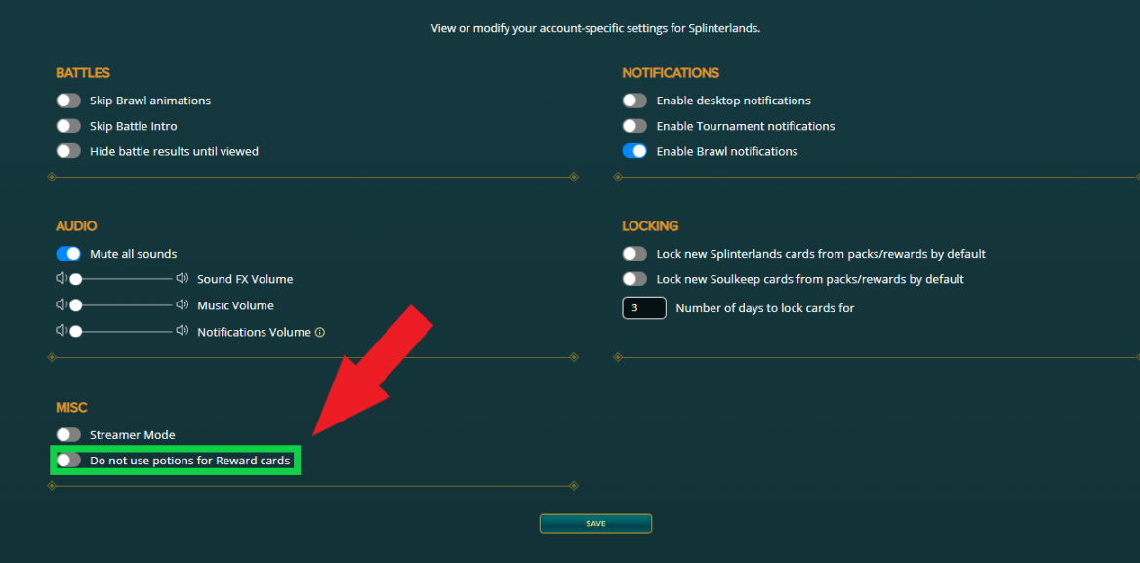Viewport: 1140px width, 563px height.
Task: Toggle Do not use potions for Reward cards
Action: 68,461
